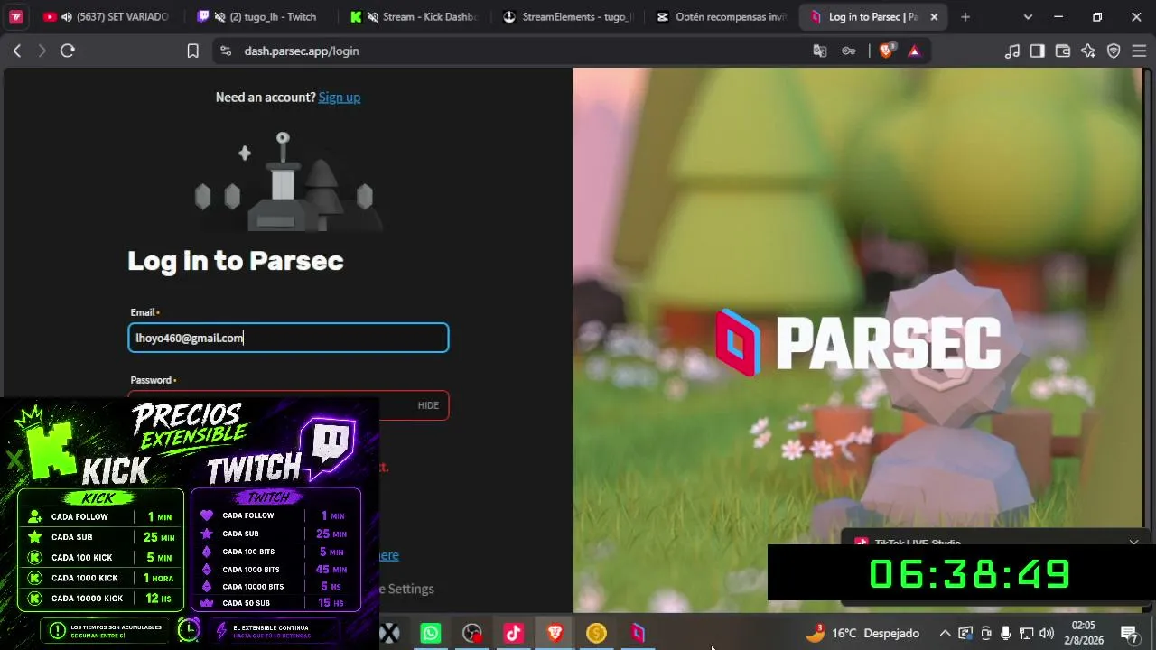Close the Log in to Parsec tab
The height and width of the screenshot is (650, 1156).
click(934, 16)
